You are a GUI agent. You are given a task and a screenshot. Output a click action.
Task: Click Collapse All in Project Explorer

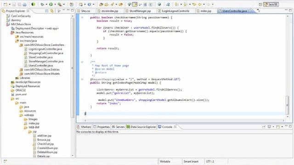coord(47,11)
